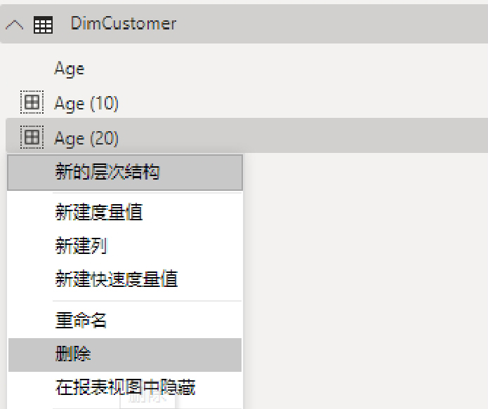
Task: Pick 新建快速度量值 from the menu
Action: click(117, 279)
